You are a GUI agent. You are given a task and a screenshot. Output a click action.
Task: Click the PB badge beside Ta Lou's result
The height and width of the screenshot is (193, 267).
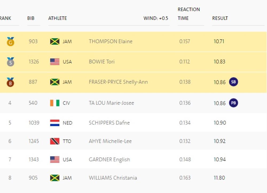[x=233, y=103]
